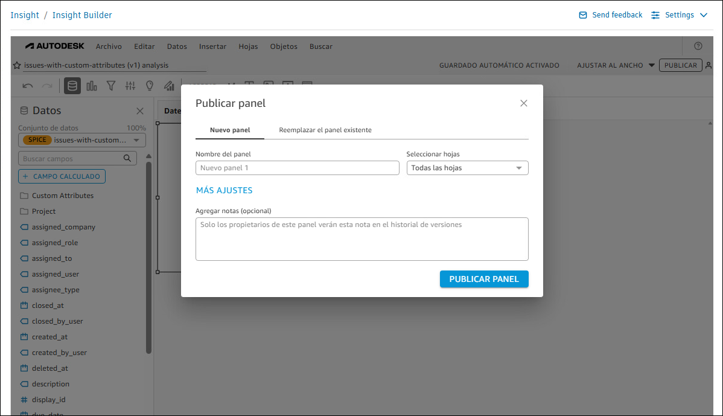Open the filter funnel icon
Screen dimensions: 723x416
coord(110,85)
